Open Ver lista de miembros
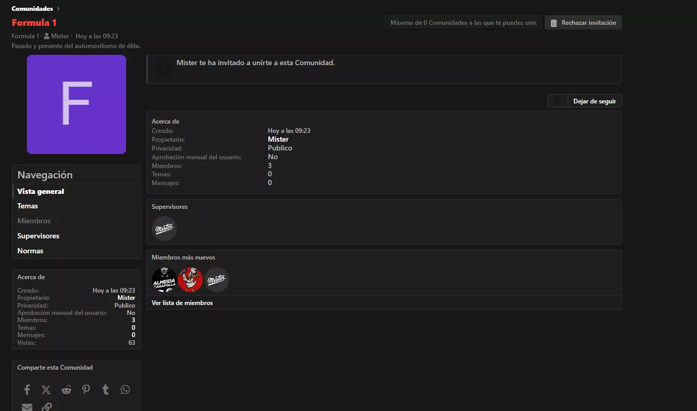Image resolution: width=697 pixels, height=411 pixels. 182,303
